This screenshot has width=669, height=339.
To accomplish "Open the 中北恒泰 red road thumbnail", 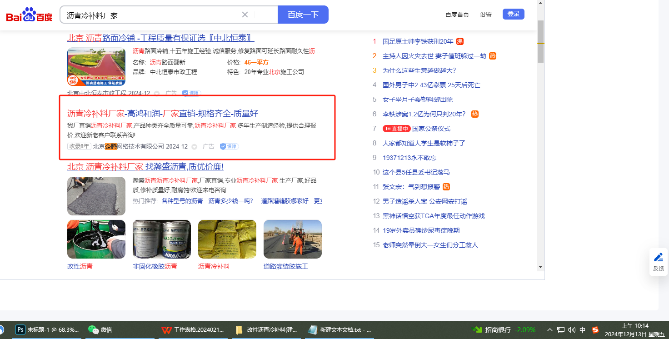I will pyautogui.click(x=96, y=67).
